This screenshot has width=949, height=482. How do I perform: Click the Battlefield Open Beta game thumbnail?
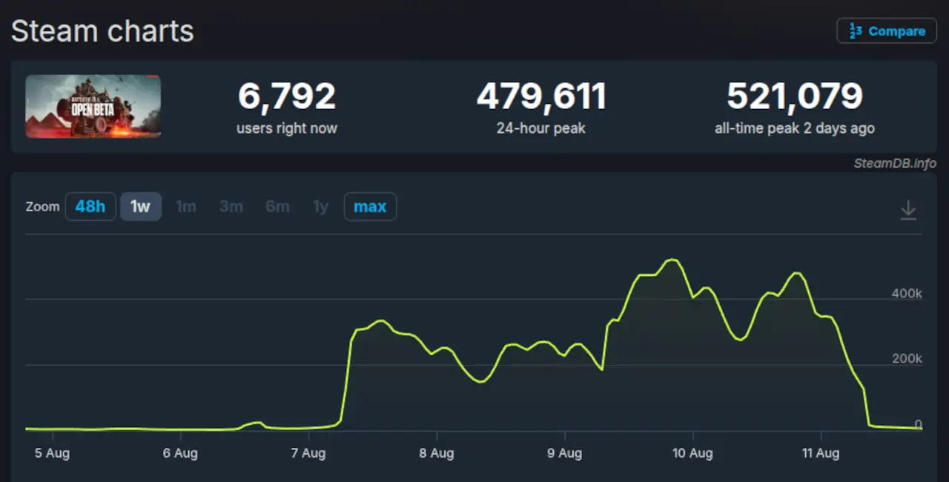click(93, 107)
